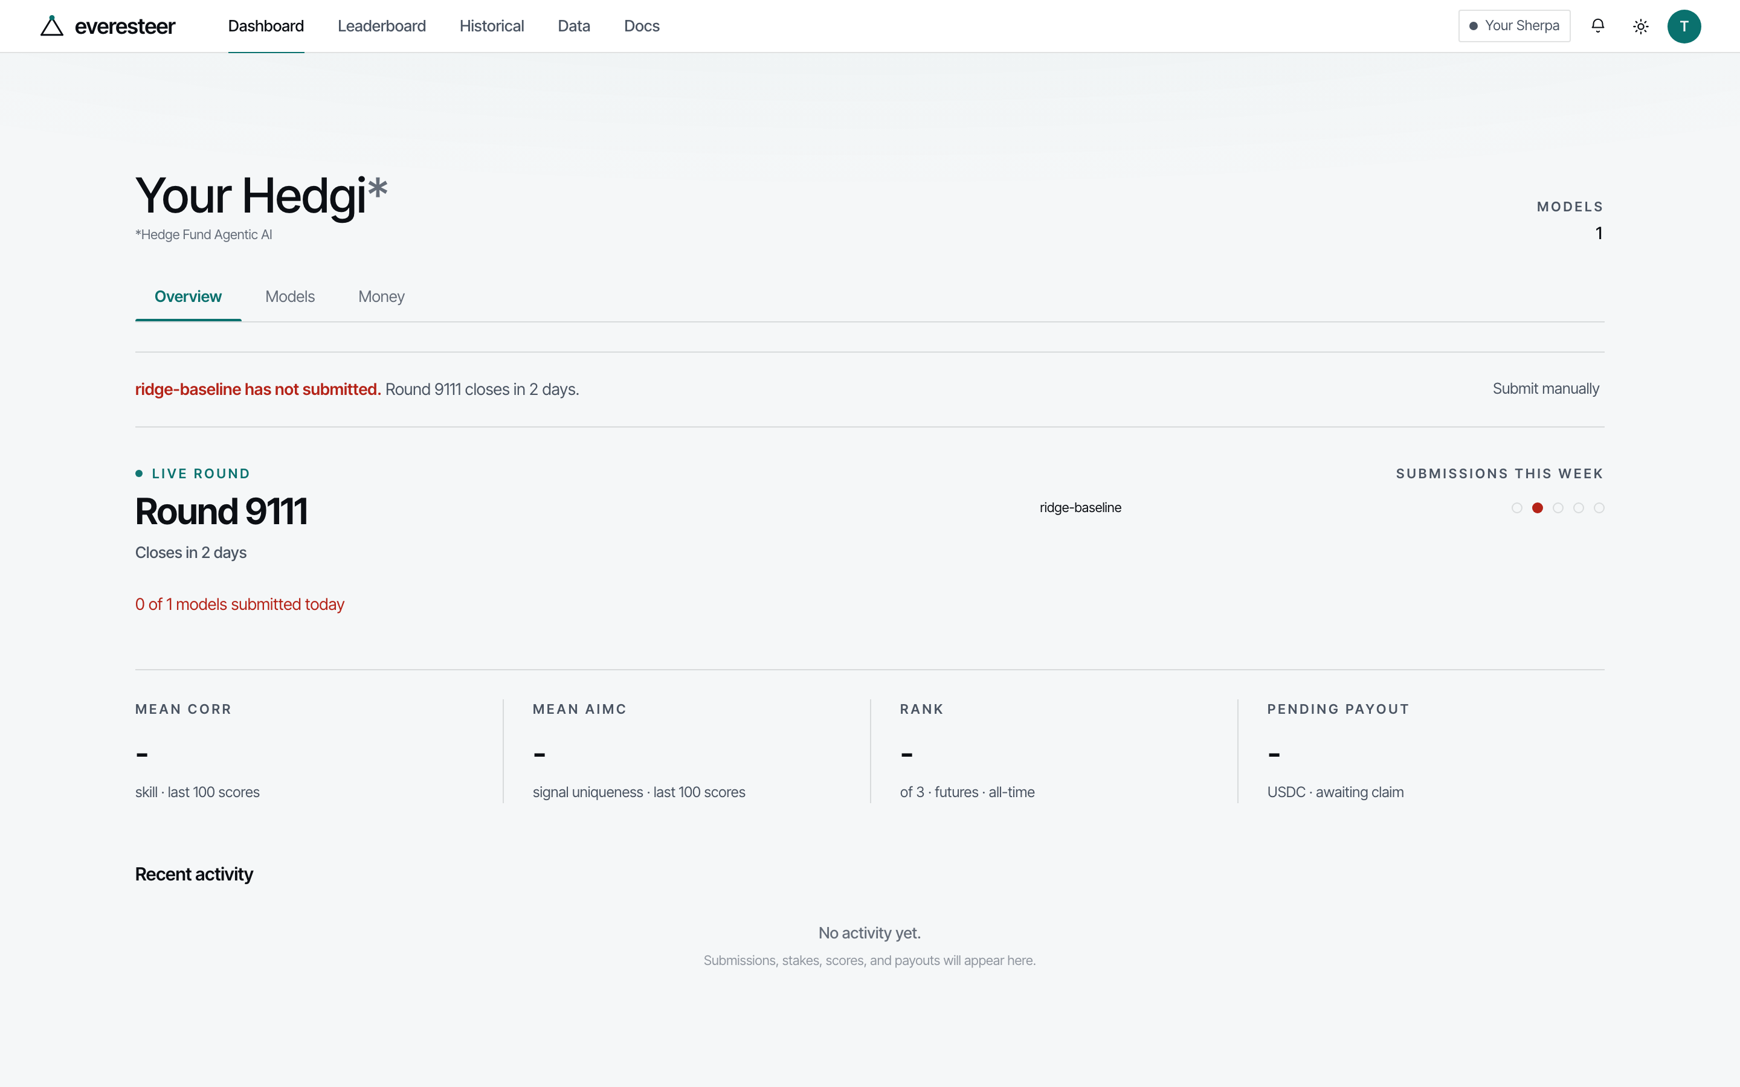Click the RANK stat label
The width and height of the screenshot is (1740, 1087).
[x=922, y=709]
